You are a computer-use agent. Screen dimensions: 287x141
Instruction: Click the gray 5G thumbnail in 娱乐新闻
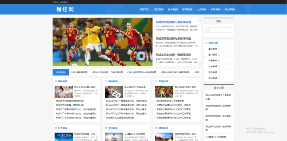click(114, 137)
